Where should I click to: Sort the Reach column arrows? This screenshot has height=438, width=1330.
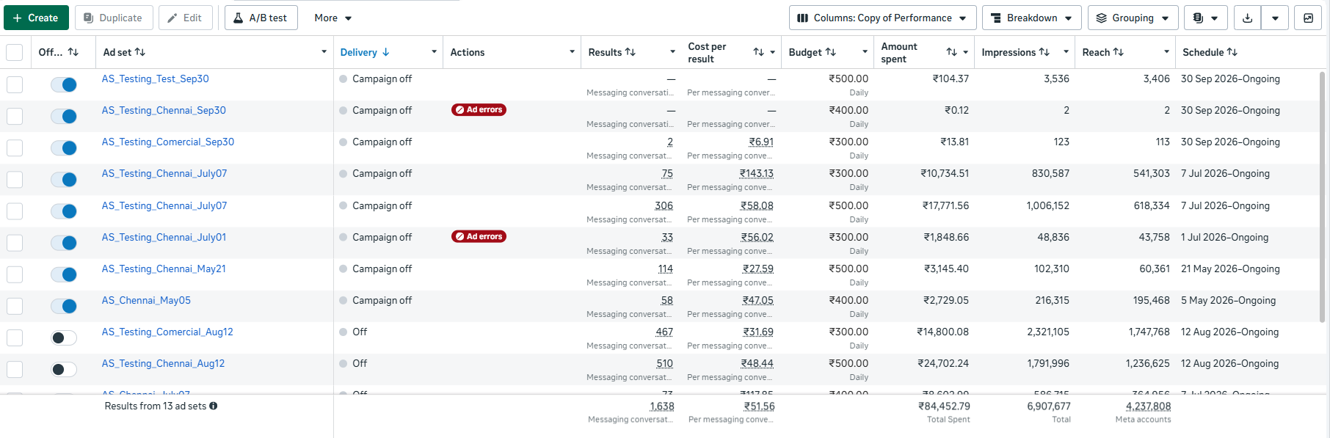pyautogui.click(x=1119, y=52)
